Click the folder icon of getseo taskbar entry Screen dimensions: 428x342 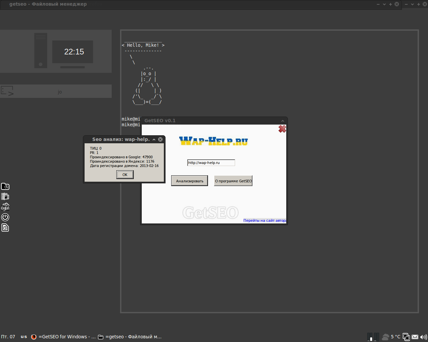pyautogui.click(x=101, y=337)
